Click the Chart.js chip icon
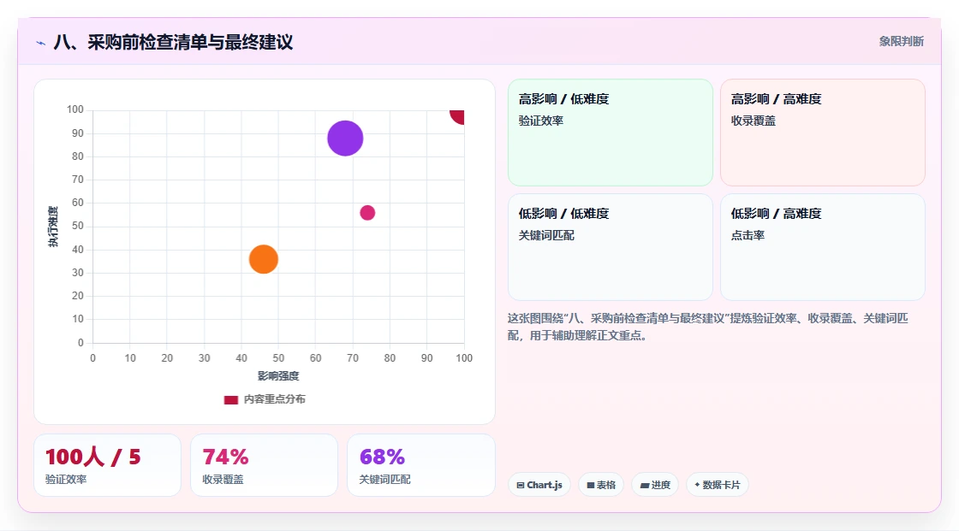Image resolution: width=959 pixels, height=531 pixels. pos(521,485)
